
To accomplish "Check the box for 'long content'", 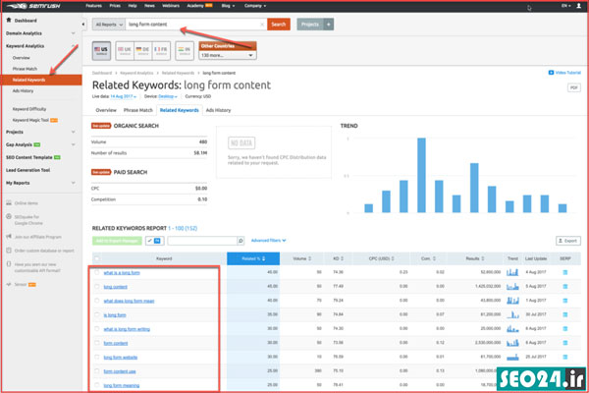I will pyautogui.click(x=97, y=287).
